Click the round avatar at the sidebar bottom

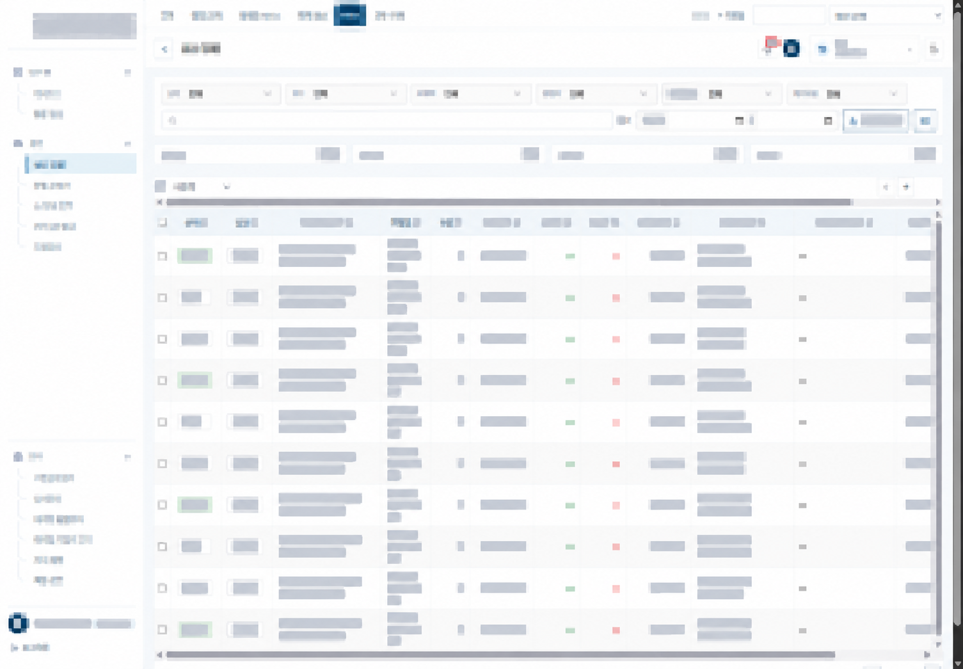click(18, 622)
